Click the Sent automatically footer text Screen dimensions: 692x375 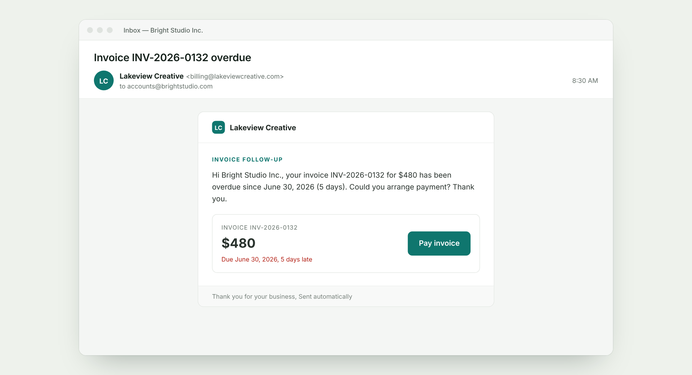coord(325,296)
